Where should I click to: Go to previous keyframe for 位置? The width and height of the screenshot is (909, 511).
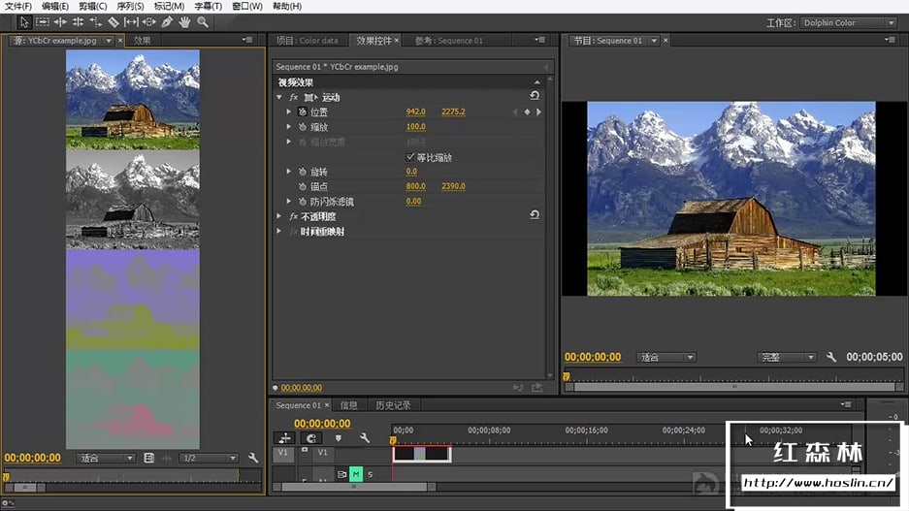tap(515, 112)
